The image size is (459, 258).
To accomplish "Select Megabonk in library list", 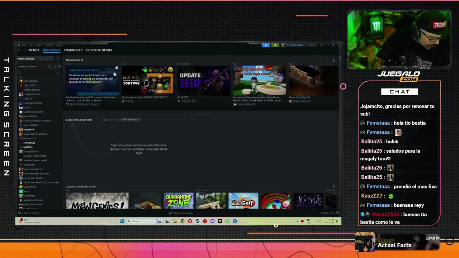I will (x=29, y=129).
